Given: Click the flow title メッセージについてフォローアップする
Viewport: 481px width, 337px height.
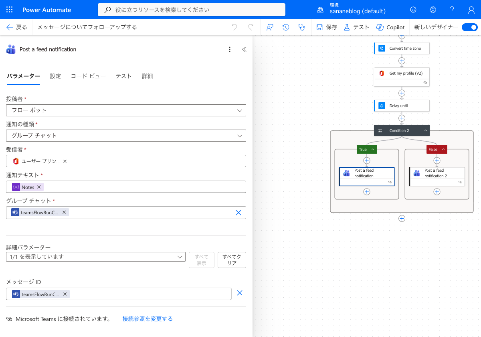Looking at the screenshot, I should click(87, 27).
